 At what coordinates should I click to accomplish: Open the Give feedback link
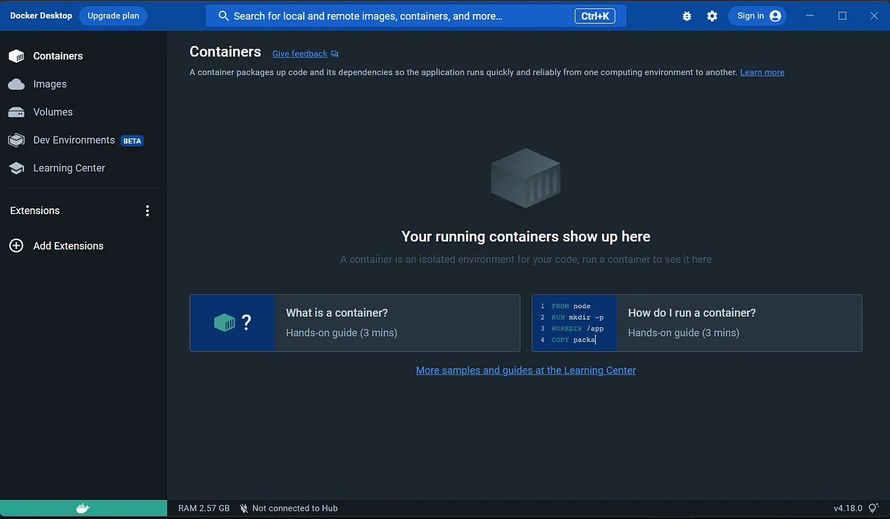[x=299, y=54]
